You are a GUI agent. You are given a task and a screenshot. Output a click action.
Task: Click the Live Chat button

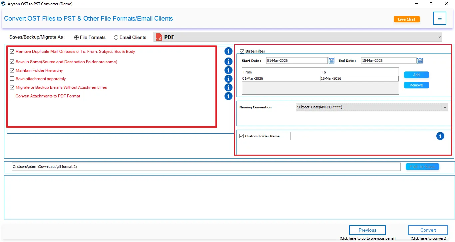coord(406,19)
